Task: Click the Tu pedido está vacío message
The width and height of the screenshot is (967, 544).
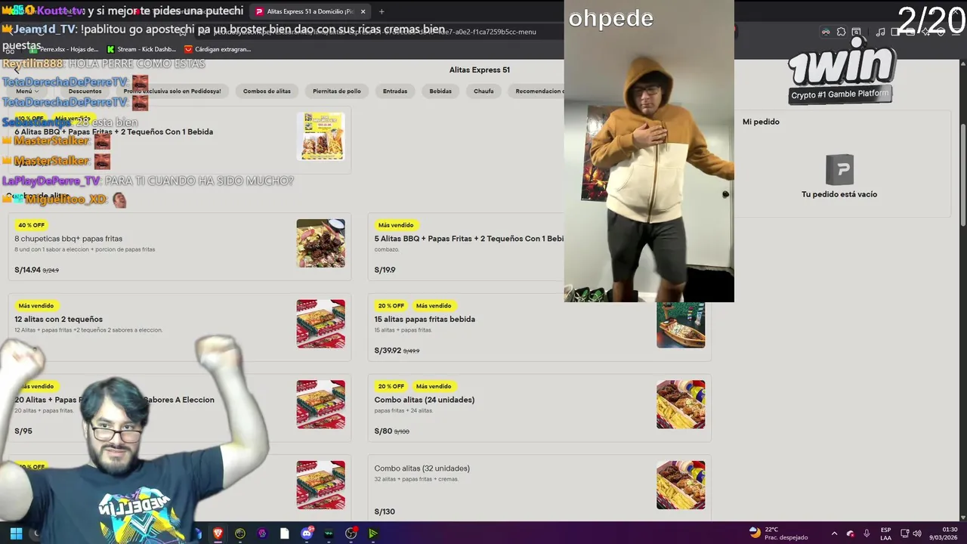Action: (x=839, y=194)
